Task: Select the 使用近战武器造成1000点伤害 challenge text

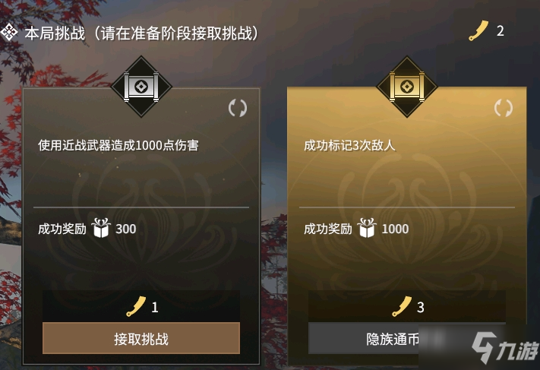Action: coord(118,145)
